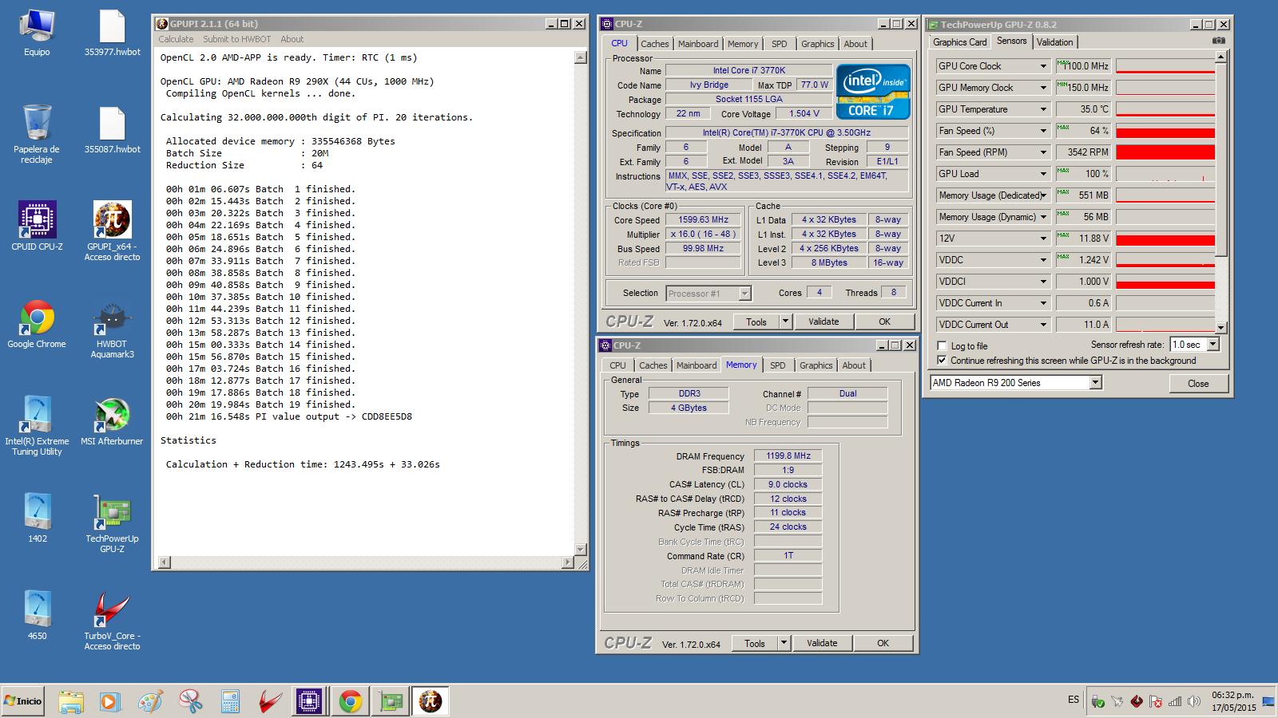
Task: Switch to GPU-Z in the taskbar
Action: [391, 701]
